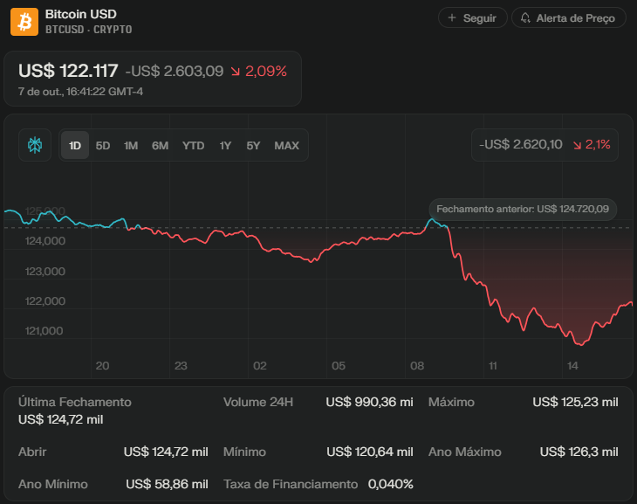Screen dimensions: 637x504
Task: Click the Fechamento anterior price label
Action: click(523, 209)
